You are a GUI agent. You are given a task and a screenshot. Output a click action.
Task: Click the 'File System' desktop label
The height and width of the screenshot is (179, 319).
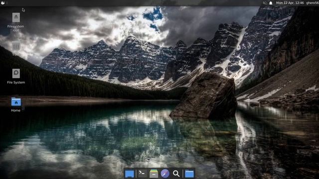coord(16,83)
